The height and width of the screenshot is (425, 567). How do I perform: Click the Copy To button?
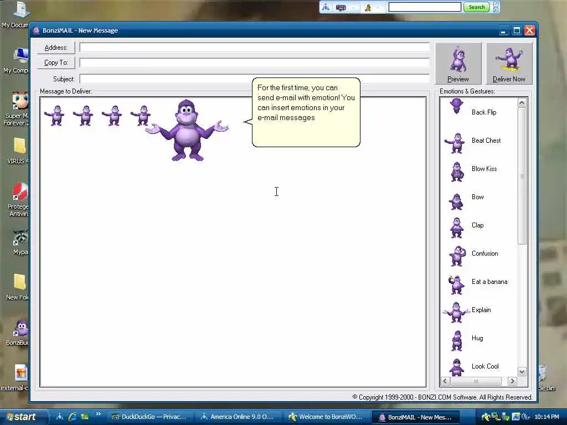[56, 63]
